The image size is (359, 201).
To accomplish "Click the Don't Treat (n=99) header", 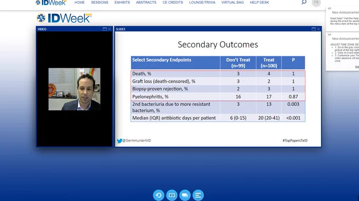I will point(238,63).
